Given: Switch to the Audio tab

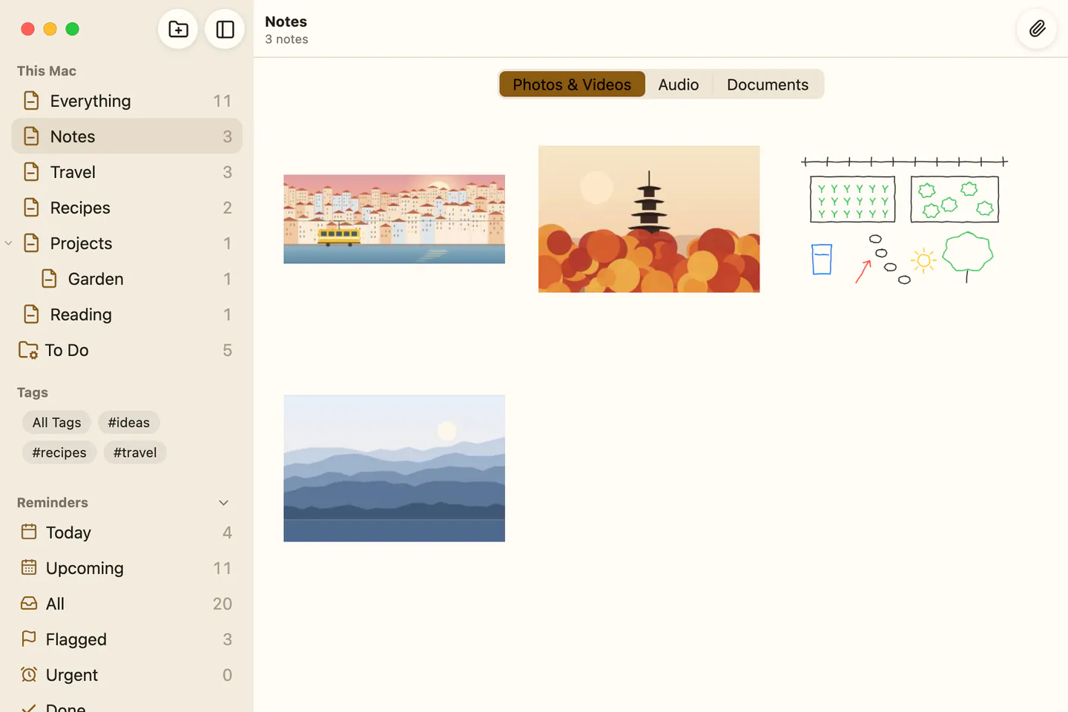Looking at the screenshot, I should [679, 85].
